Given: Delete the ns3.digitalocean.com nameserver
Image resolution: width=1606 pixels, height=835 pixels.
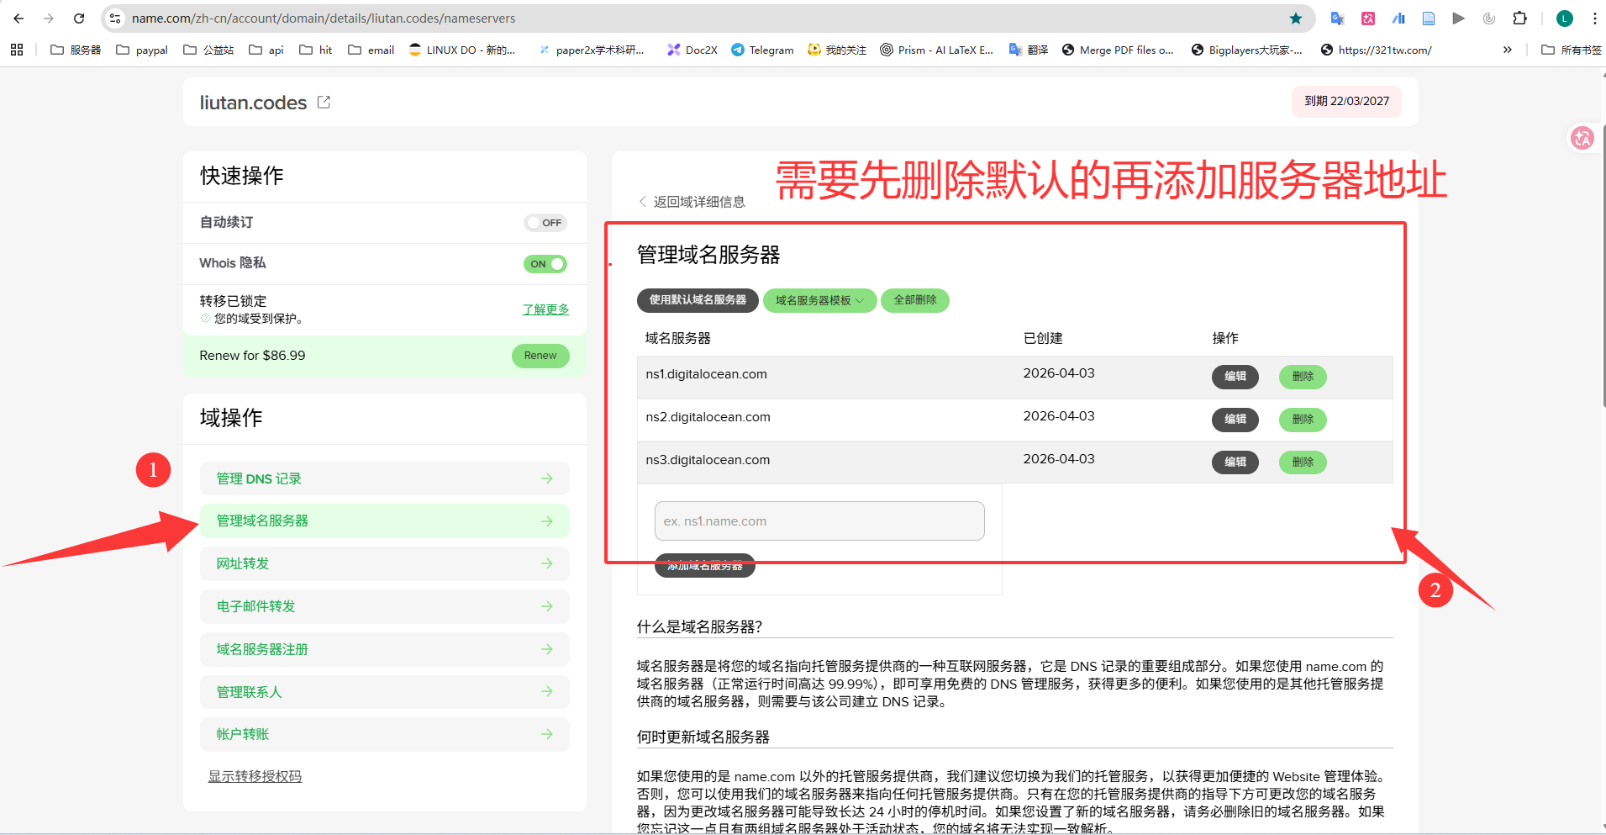Looking at the screenshot, I should tap(1303, 462).
